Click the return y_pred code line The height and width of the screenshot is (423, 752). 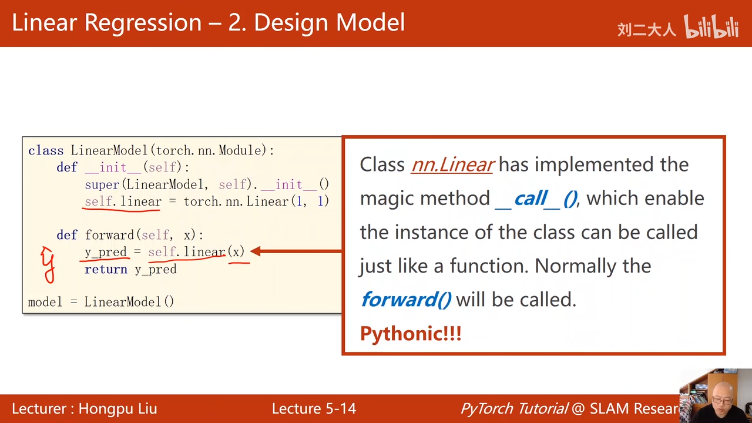[x=130, y=269]
